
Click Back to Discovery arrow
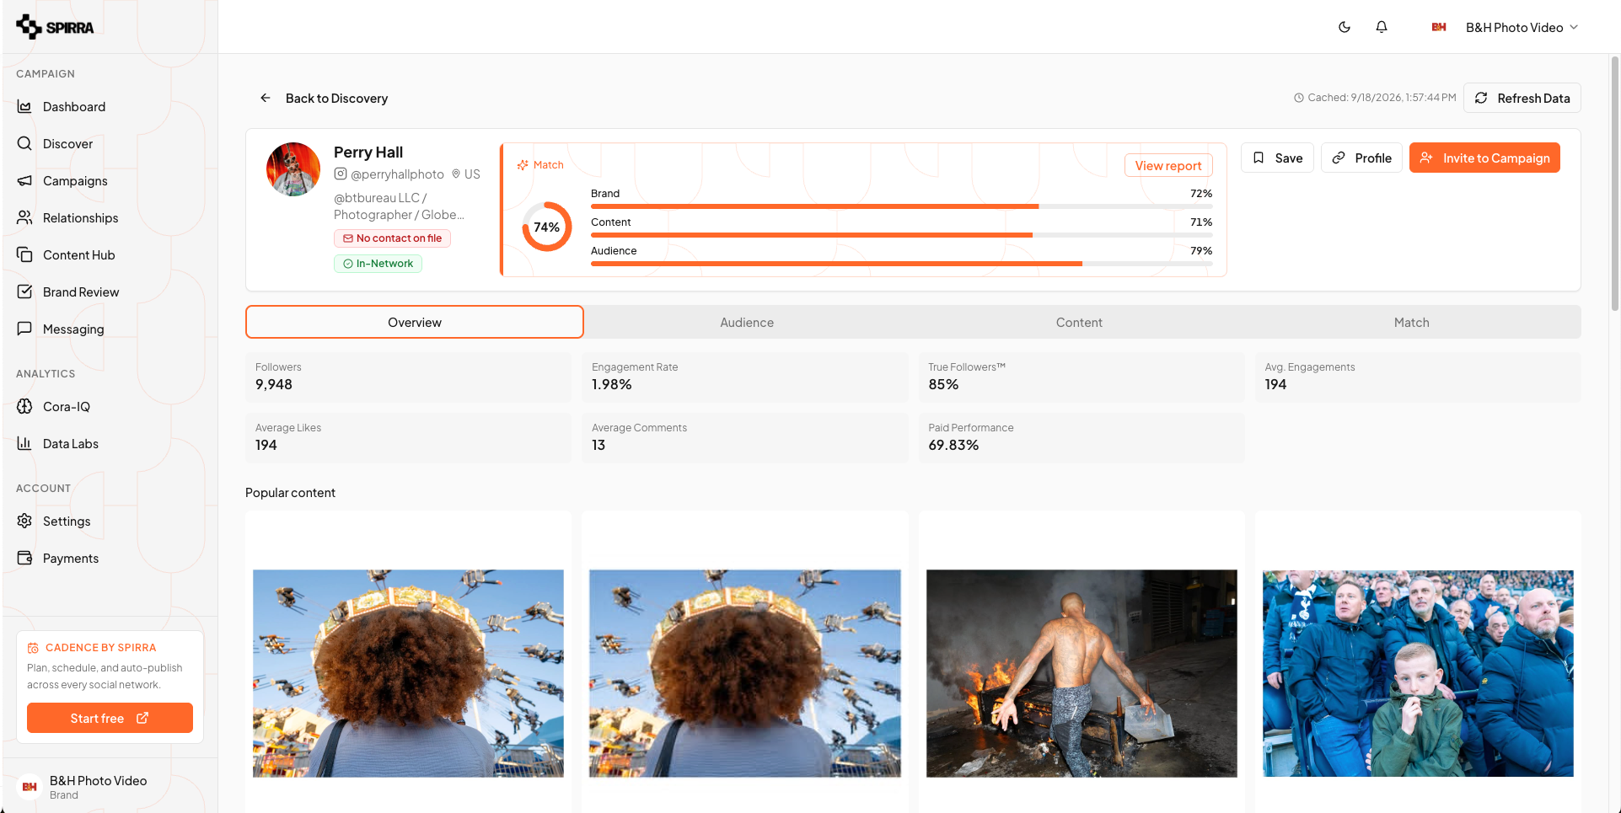pyautogui.click(x=266, y=98)
